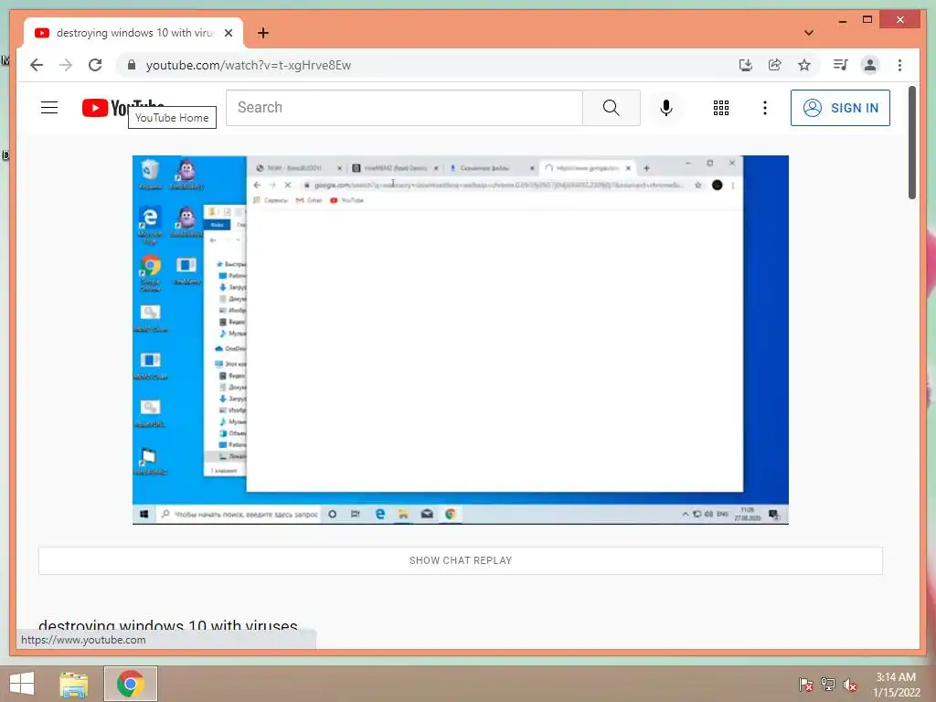This screenshot has width=936, height=702.
Task: Open the Chrome profile avatar
Action: (870, 65)
